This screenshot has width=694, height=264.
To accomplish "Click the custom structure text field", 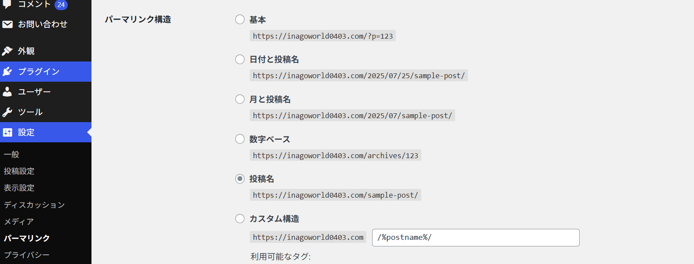I will (475, 238).
